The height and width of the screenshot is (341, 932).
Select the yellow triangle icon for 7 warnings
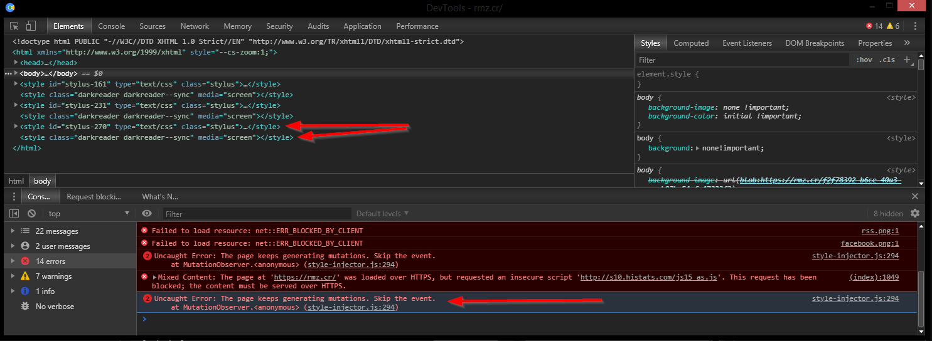coord(25,276)
